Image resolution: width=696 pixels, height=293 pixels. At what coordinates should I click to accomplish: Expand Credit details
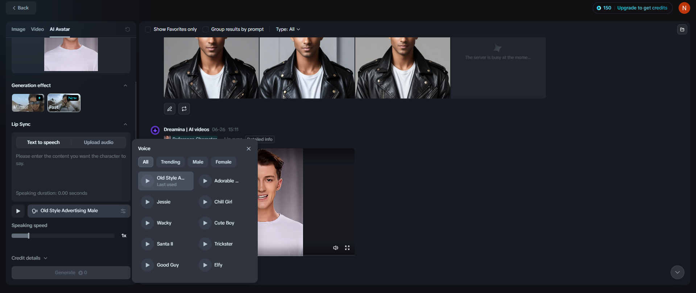[29, 258]
